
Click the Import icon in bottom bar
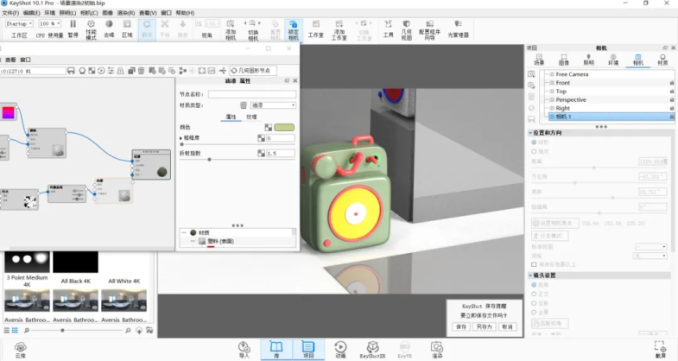click(244, 347)
